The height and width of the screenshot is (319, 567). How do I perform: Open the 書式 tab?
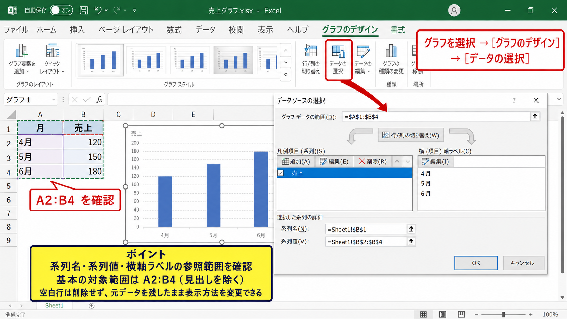[x=398, y=30]
